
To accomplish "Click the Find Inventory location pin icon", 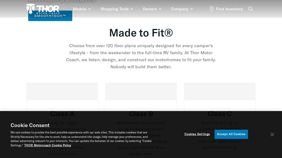I will 212,9.
